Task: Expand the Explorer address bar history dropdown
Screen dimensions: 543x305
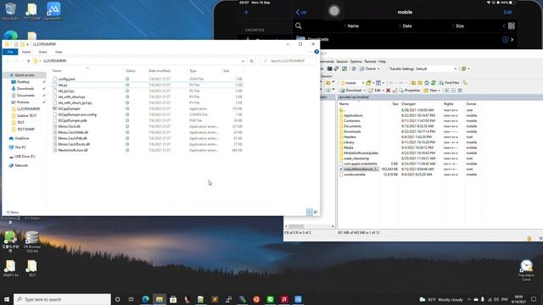Action: click(x=244, y=61)
